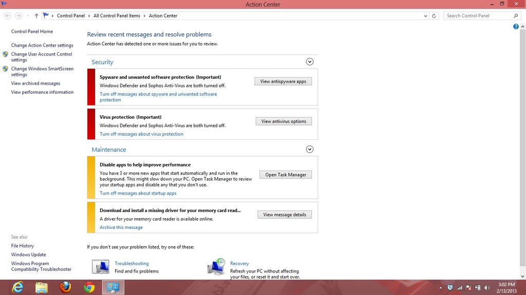Image resolution: width=526 pixels, height=295 pixels.
Task: Open Help with the blue question mark
Action: coord(516,27)
